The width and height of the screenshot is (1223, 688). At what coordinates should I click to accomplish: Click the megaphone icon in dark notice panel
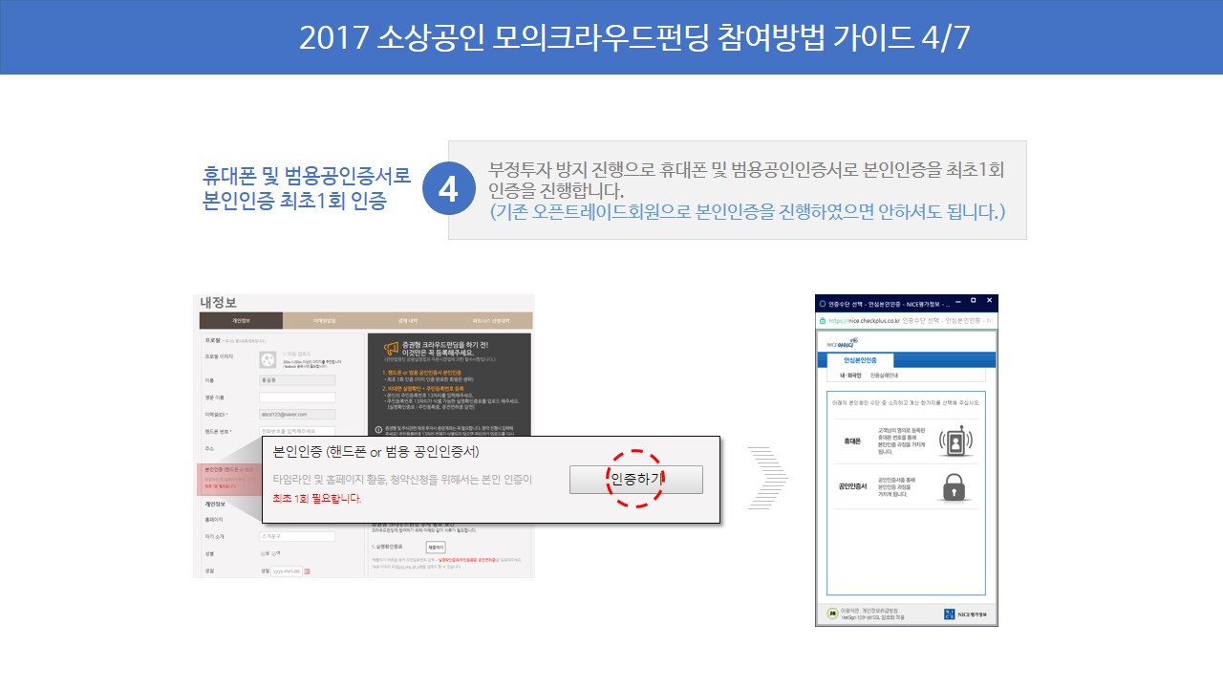[391, 348]
